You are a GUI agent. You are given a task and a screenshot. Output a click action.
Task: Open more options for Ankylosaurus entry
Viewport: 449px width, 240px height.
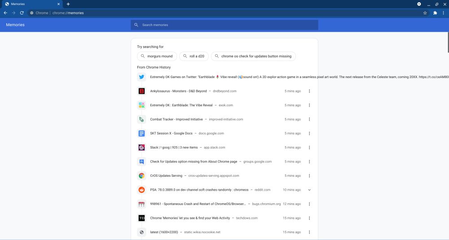309,91
